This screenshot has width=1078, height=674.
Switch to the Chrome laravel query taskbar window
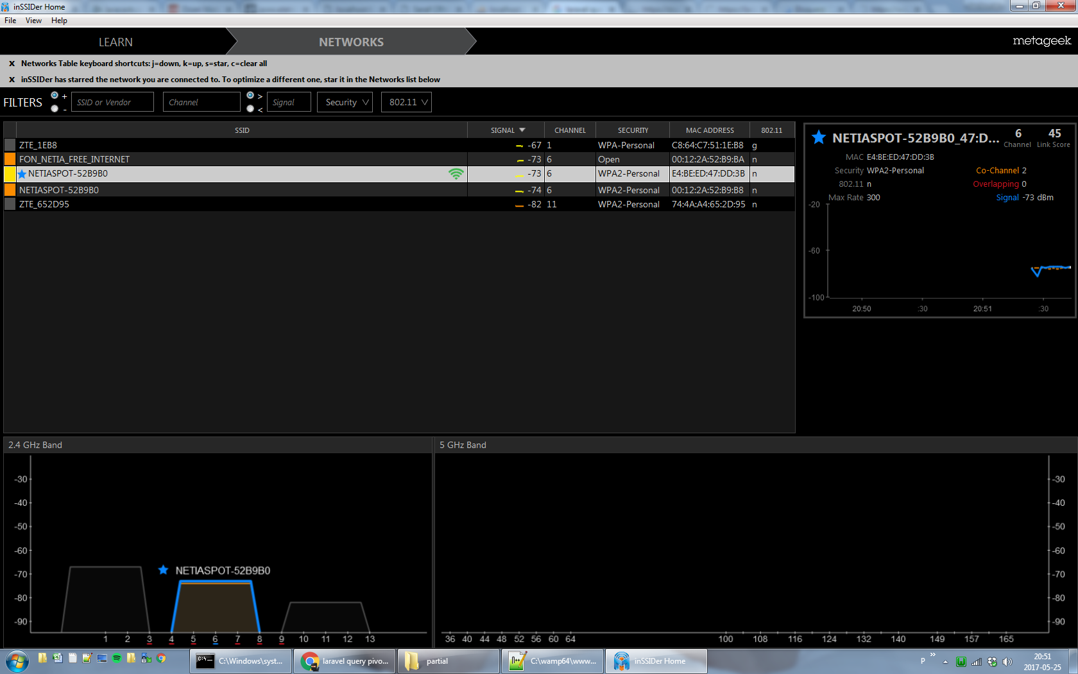pos(345,661)
